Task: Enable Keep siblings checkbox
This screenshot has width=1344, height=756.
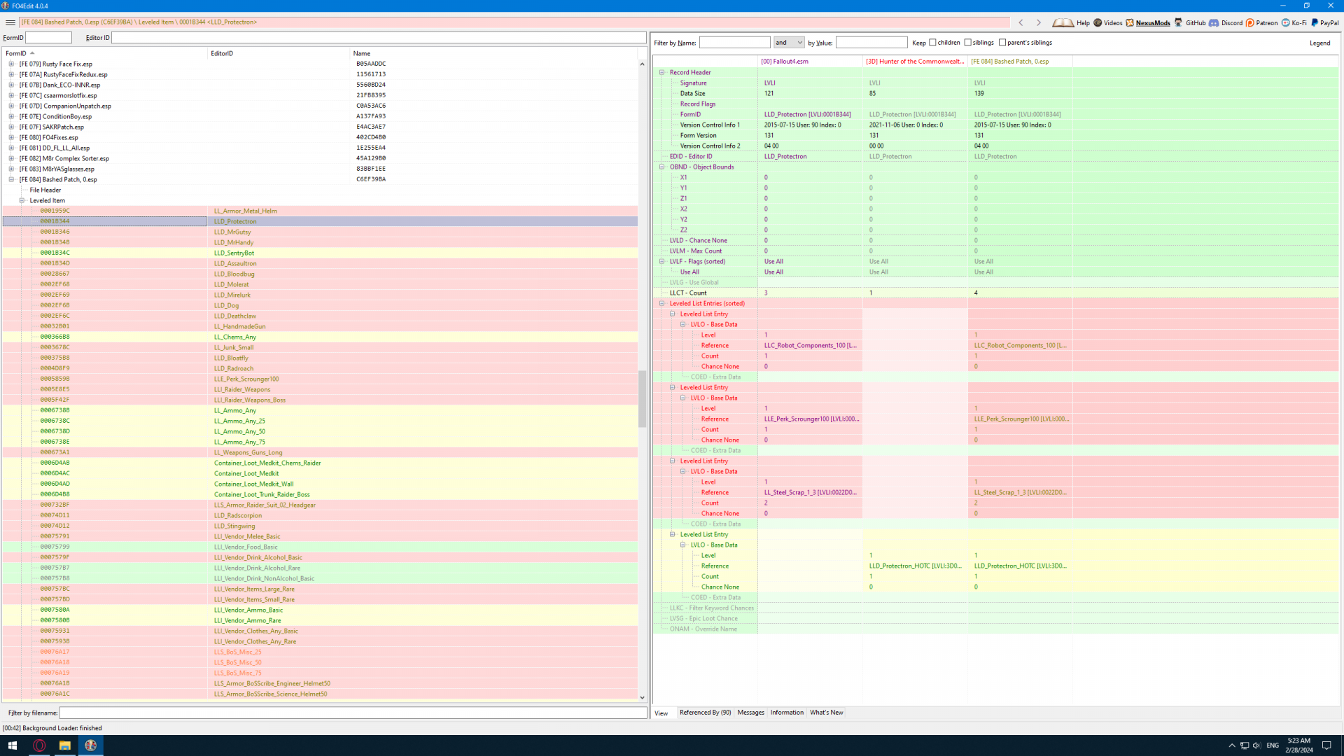Action: coord(967,43)
